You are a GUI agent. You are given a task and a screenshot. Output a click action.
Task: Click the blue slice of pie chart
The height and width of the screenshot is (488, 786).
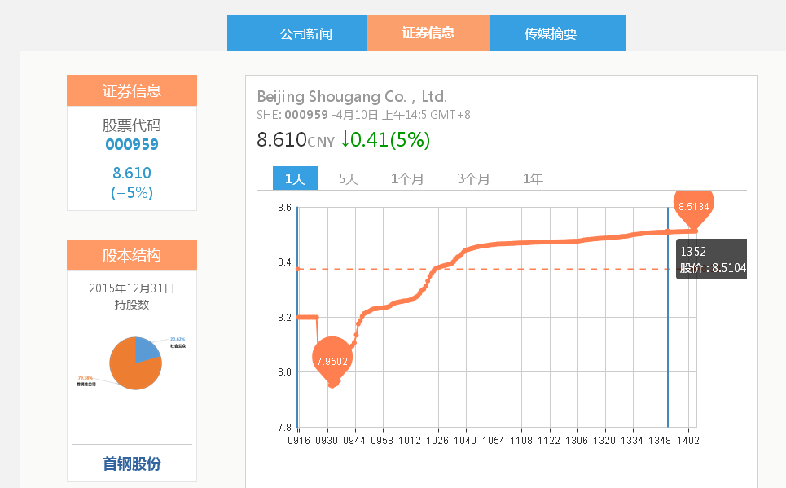click(x=148, y=349)
